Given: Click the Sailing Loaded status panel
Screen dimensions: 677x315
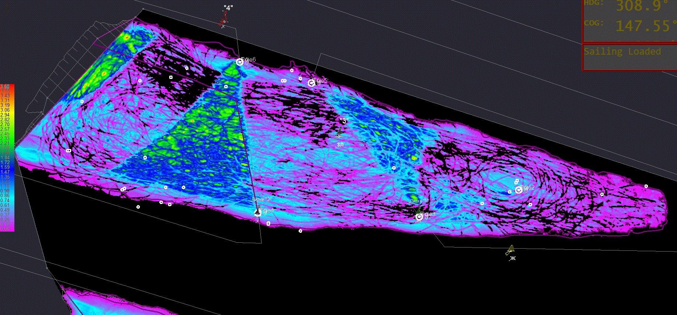Looking at the screenshot, I should click(x=629, y=57).
